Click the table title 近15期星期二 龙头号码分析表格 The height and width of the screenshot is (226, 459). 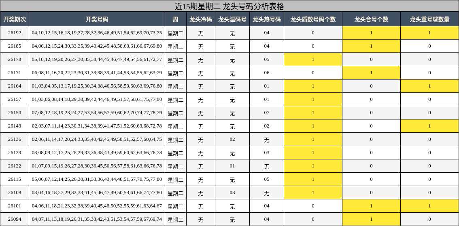(229, 6)
